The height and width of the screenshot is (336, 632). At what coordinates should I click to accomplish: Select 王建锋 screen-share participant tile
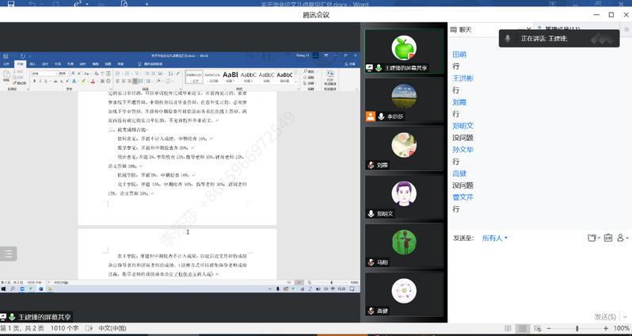404,52
